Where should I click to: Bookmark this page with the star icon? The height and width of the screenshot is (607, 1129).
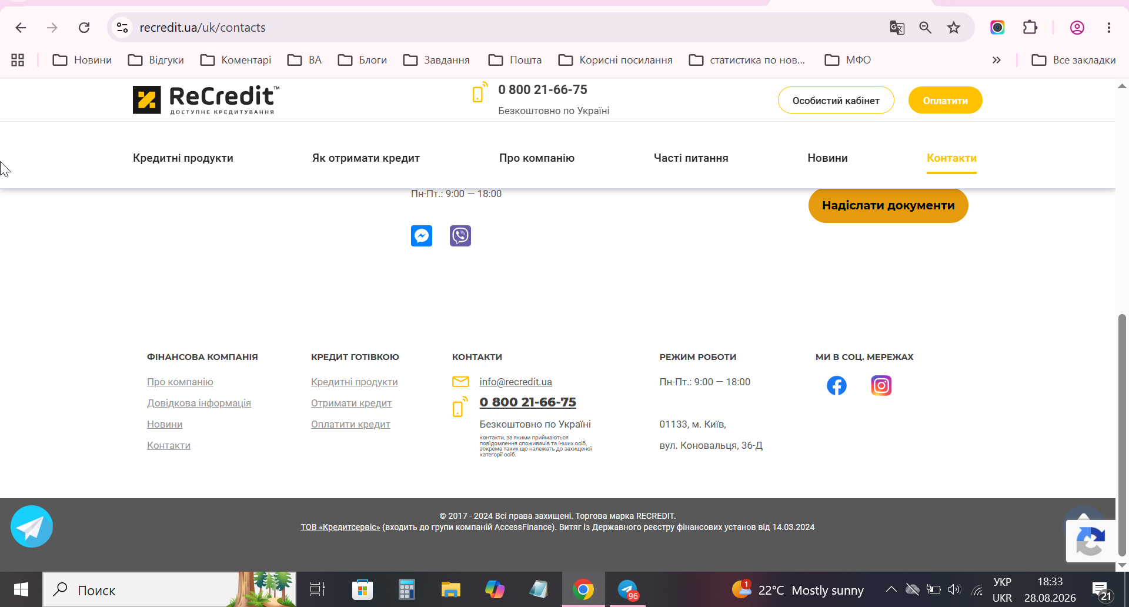click(x=954, y=28)
